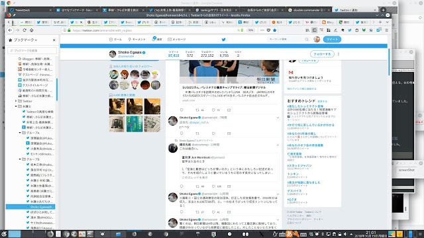Click the Twitter extension icon in Firefox toolbar

coord(350,30)
